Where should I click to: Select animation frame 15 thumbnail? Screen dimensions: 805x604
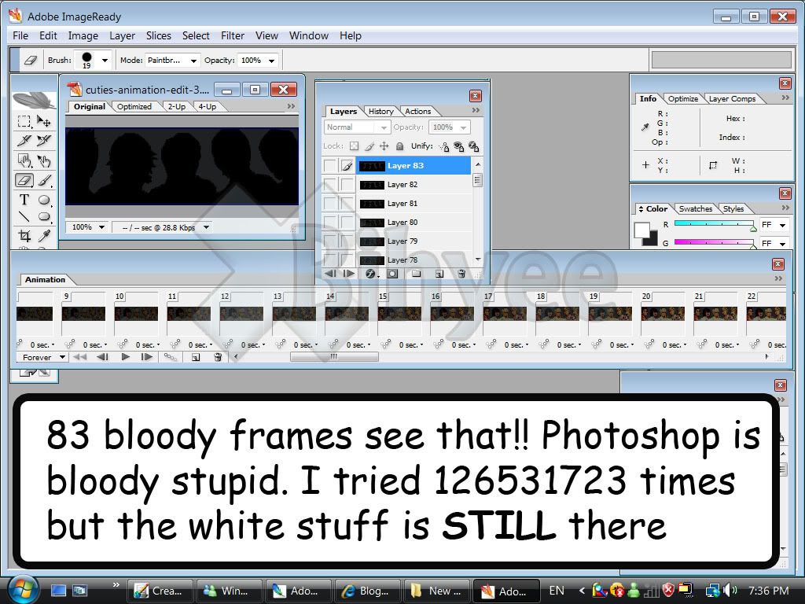point(399,313)
